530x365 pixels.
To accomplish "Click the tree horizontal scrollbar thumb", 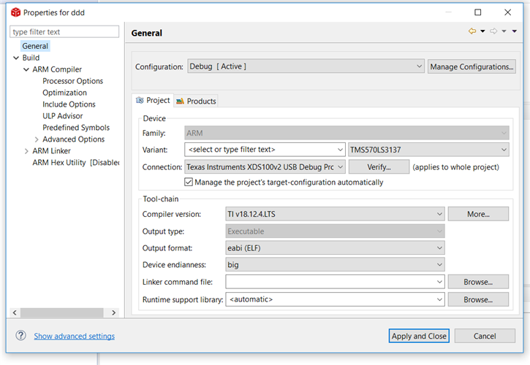I will tap(62, 312).
